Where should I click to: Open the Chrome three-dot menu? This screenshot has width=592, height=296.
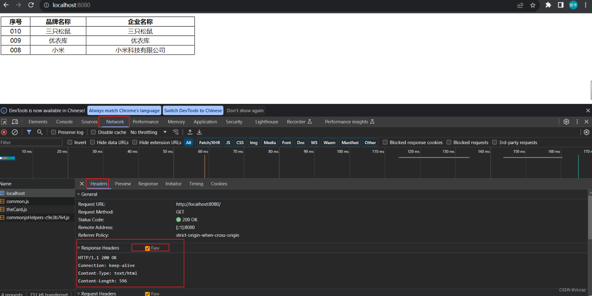(585, 5)
